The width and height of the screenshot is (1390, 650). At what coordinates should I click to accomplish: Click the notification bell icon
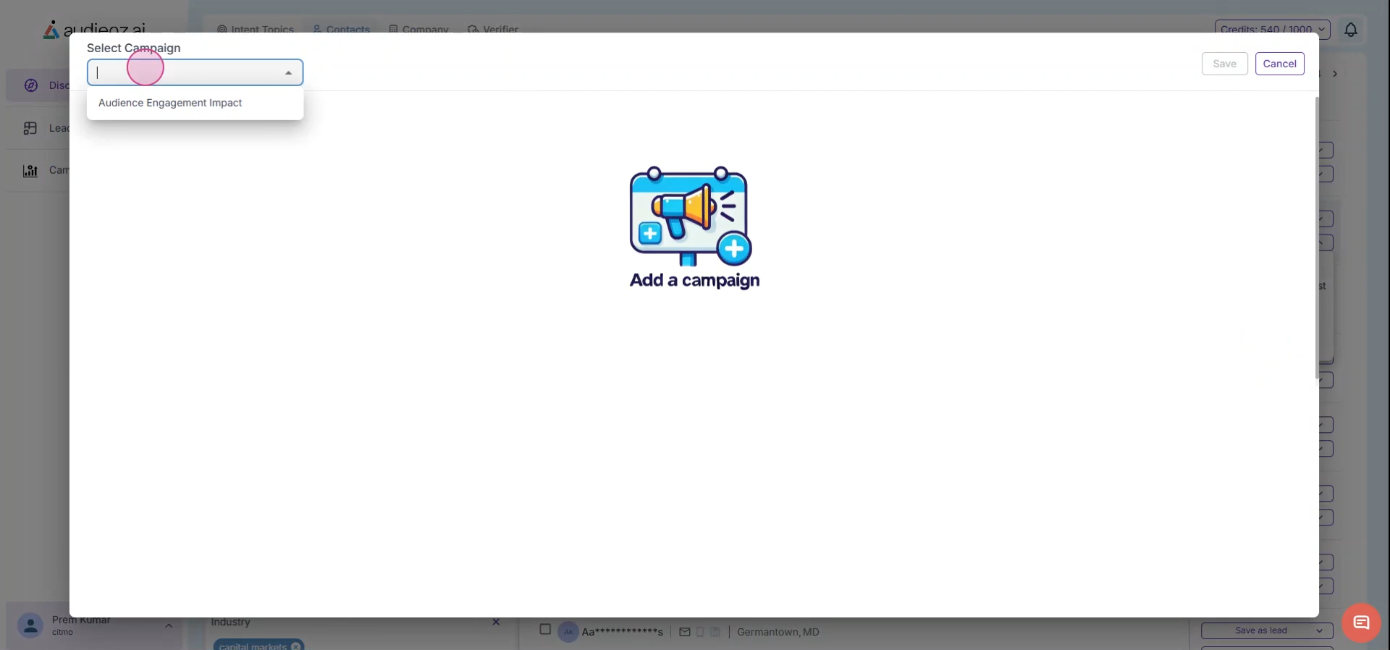(x=1350, y=30)
